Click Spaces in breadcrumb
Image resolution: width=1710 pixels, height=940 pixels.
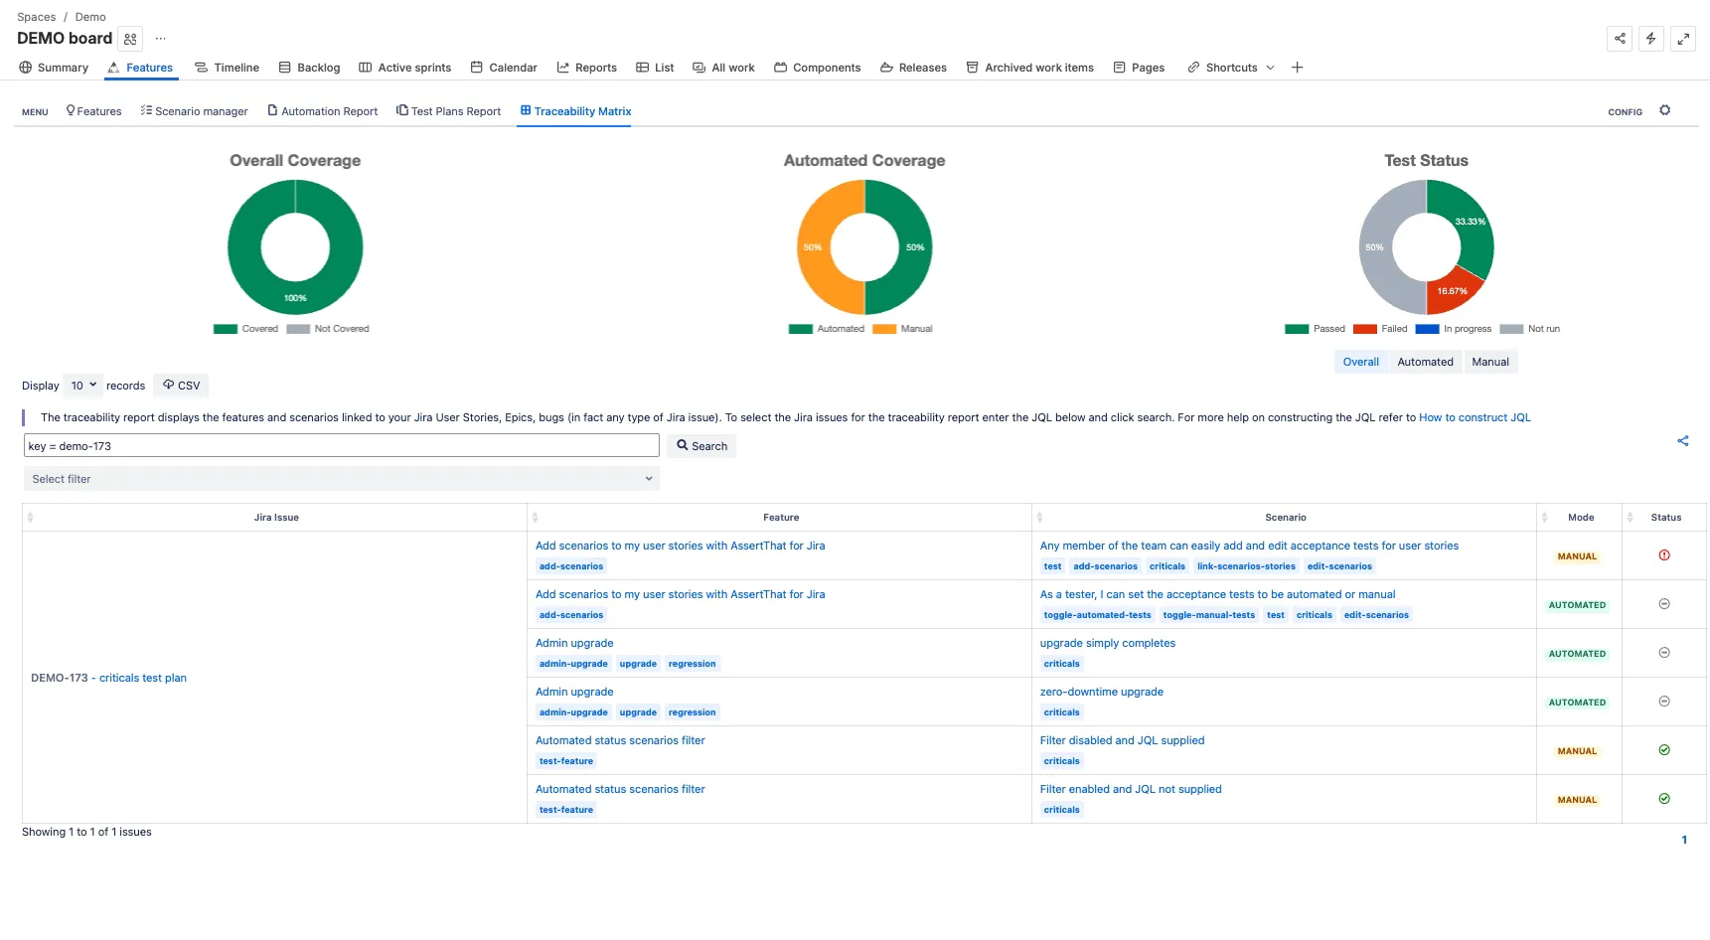37,17
